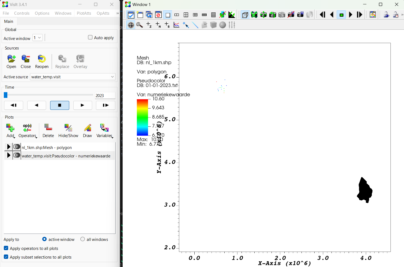Close the active source
The height and width of the screenshot is (267, 404).
pos(26,61)
